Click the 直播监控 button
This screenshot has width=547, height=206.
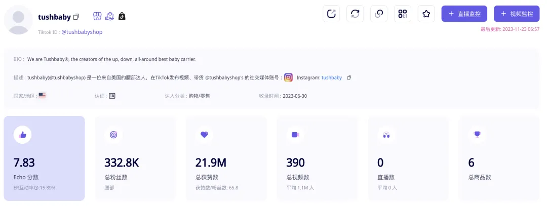(x=464, y=14)
